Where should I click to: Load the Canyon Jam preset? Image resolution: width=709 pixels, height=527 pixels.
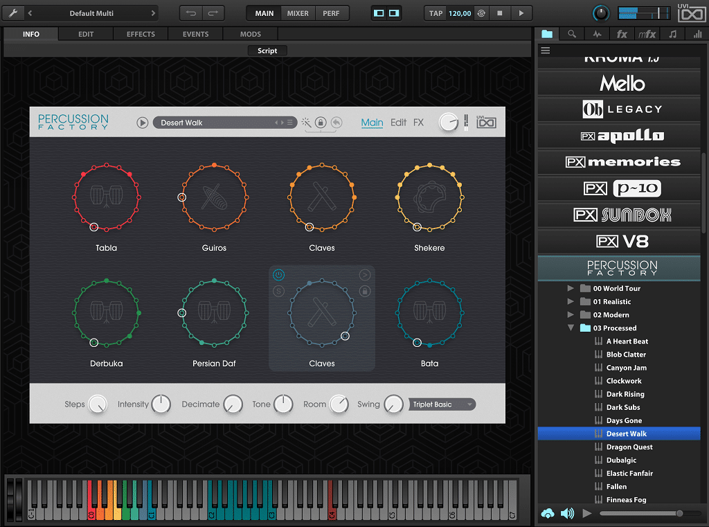[626, 368]
